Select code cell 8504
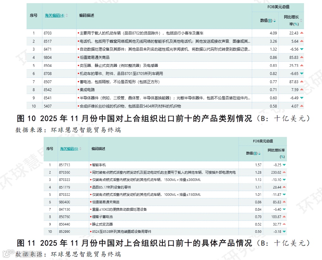The image size is (322, 260). click(x=48, y=65)
